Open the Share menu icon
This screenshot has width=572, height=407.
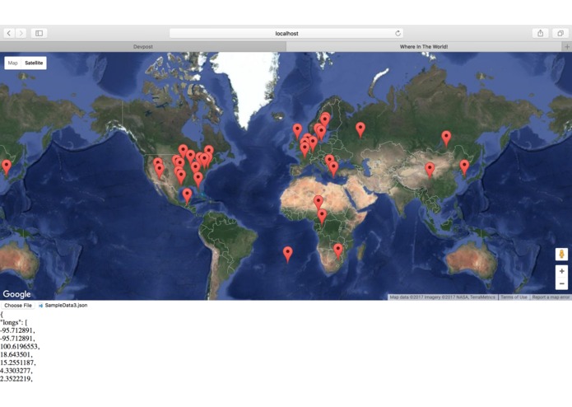pos(540,33)
